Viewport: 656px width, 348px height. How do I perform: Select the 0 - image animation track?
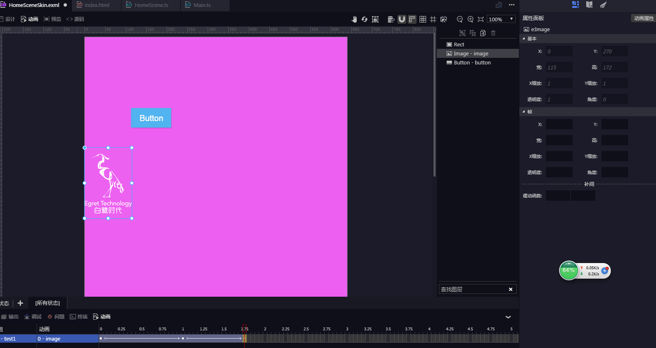[68, 339]
